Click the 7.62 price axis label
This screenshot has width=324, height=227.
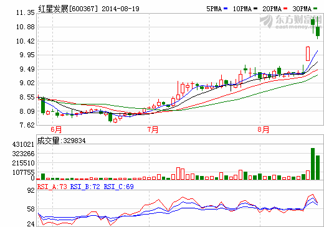tap(27, 125)
